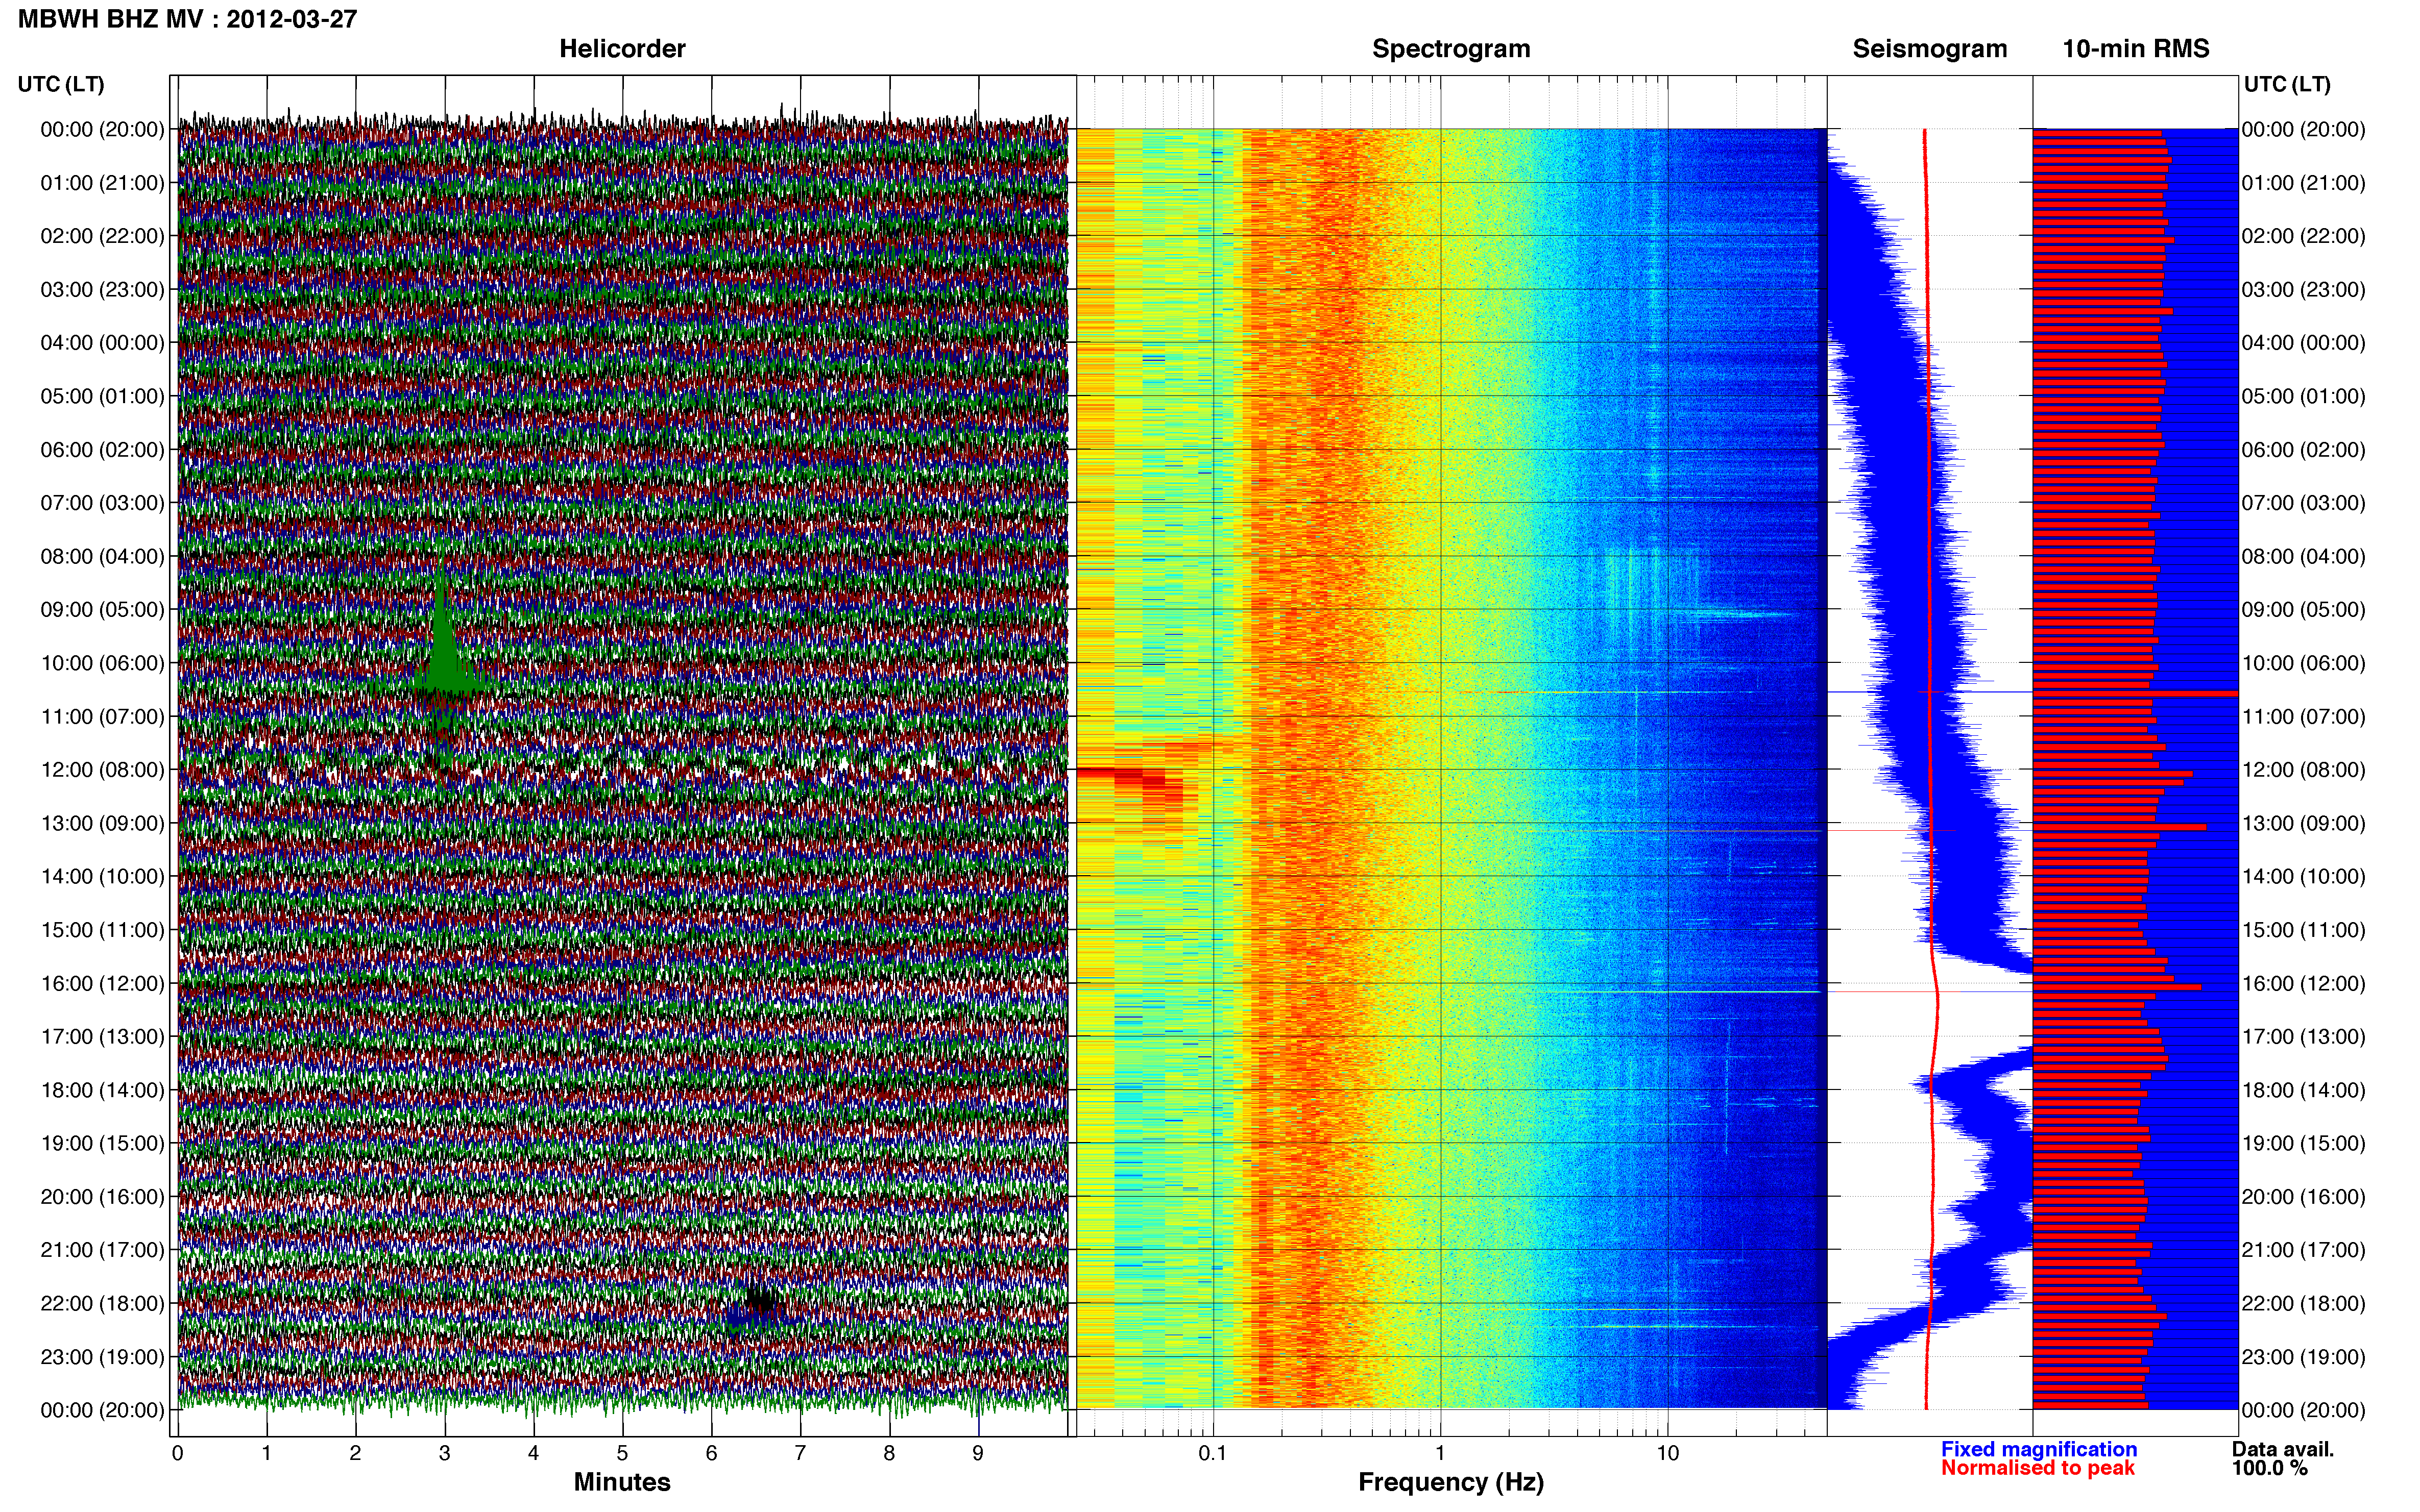
Task: Click frequency tick label 10
Action: [1667, 1454]
